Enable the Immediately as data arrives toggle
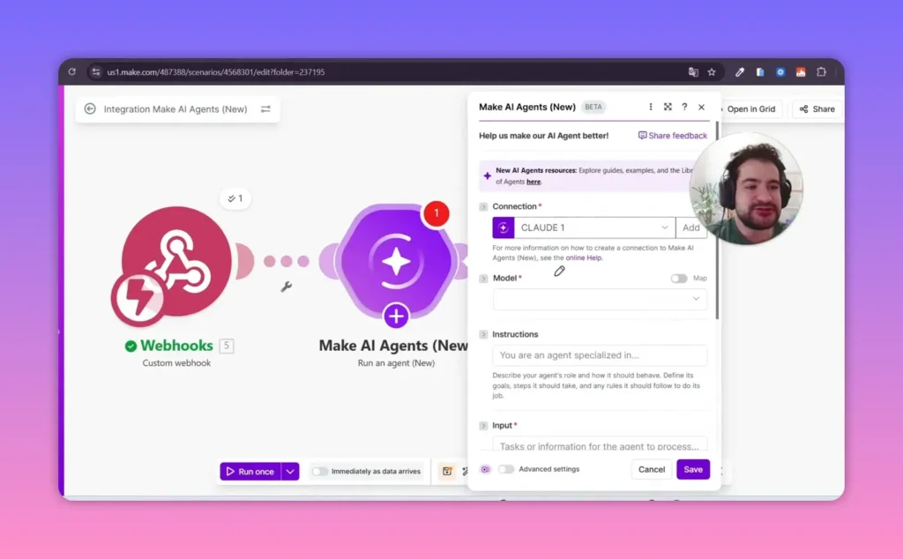The height and width of the screenshot is (559, 903). (x=319, y=472)
